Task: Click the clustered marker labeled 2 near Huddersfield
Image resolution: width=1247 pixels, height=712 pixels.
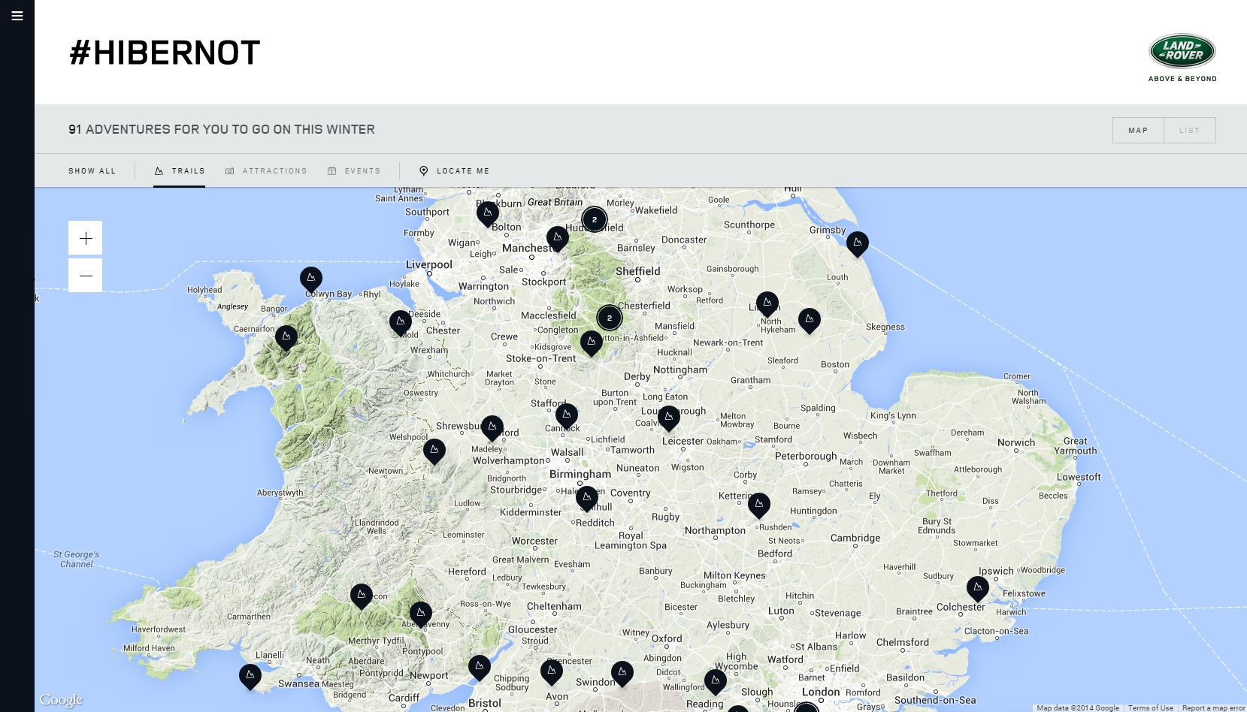Action: click(x=594, y=219)
